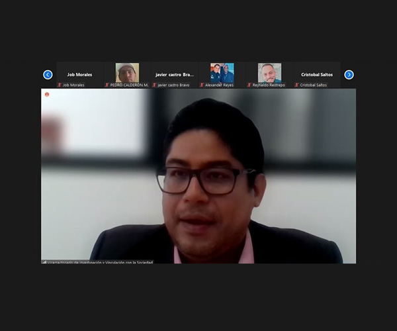Click the next participants arrow button
397x331 pixels.
click(349, 75)
